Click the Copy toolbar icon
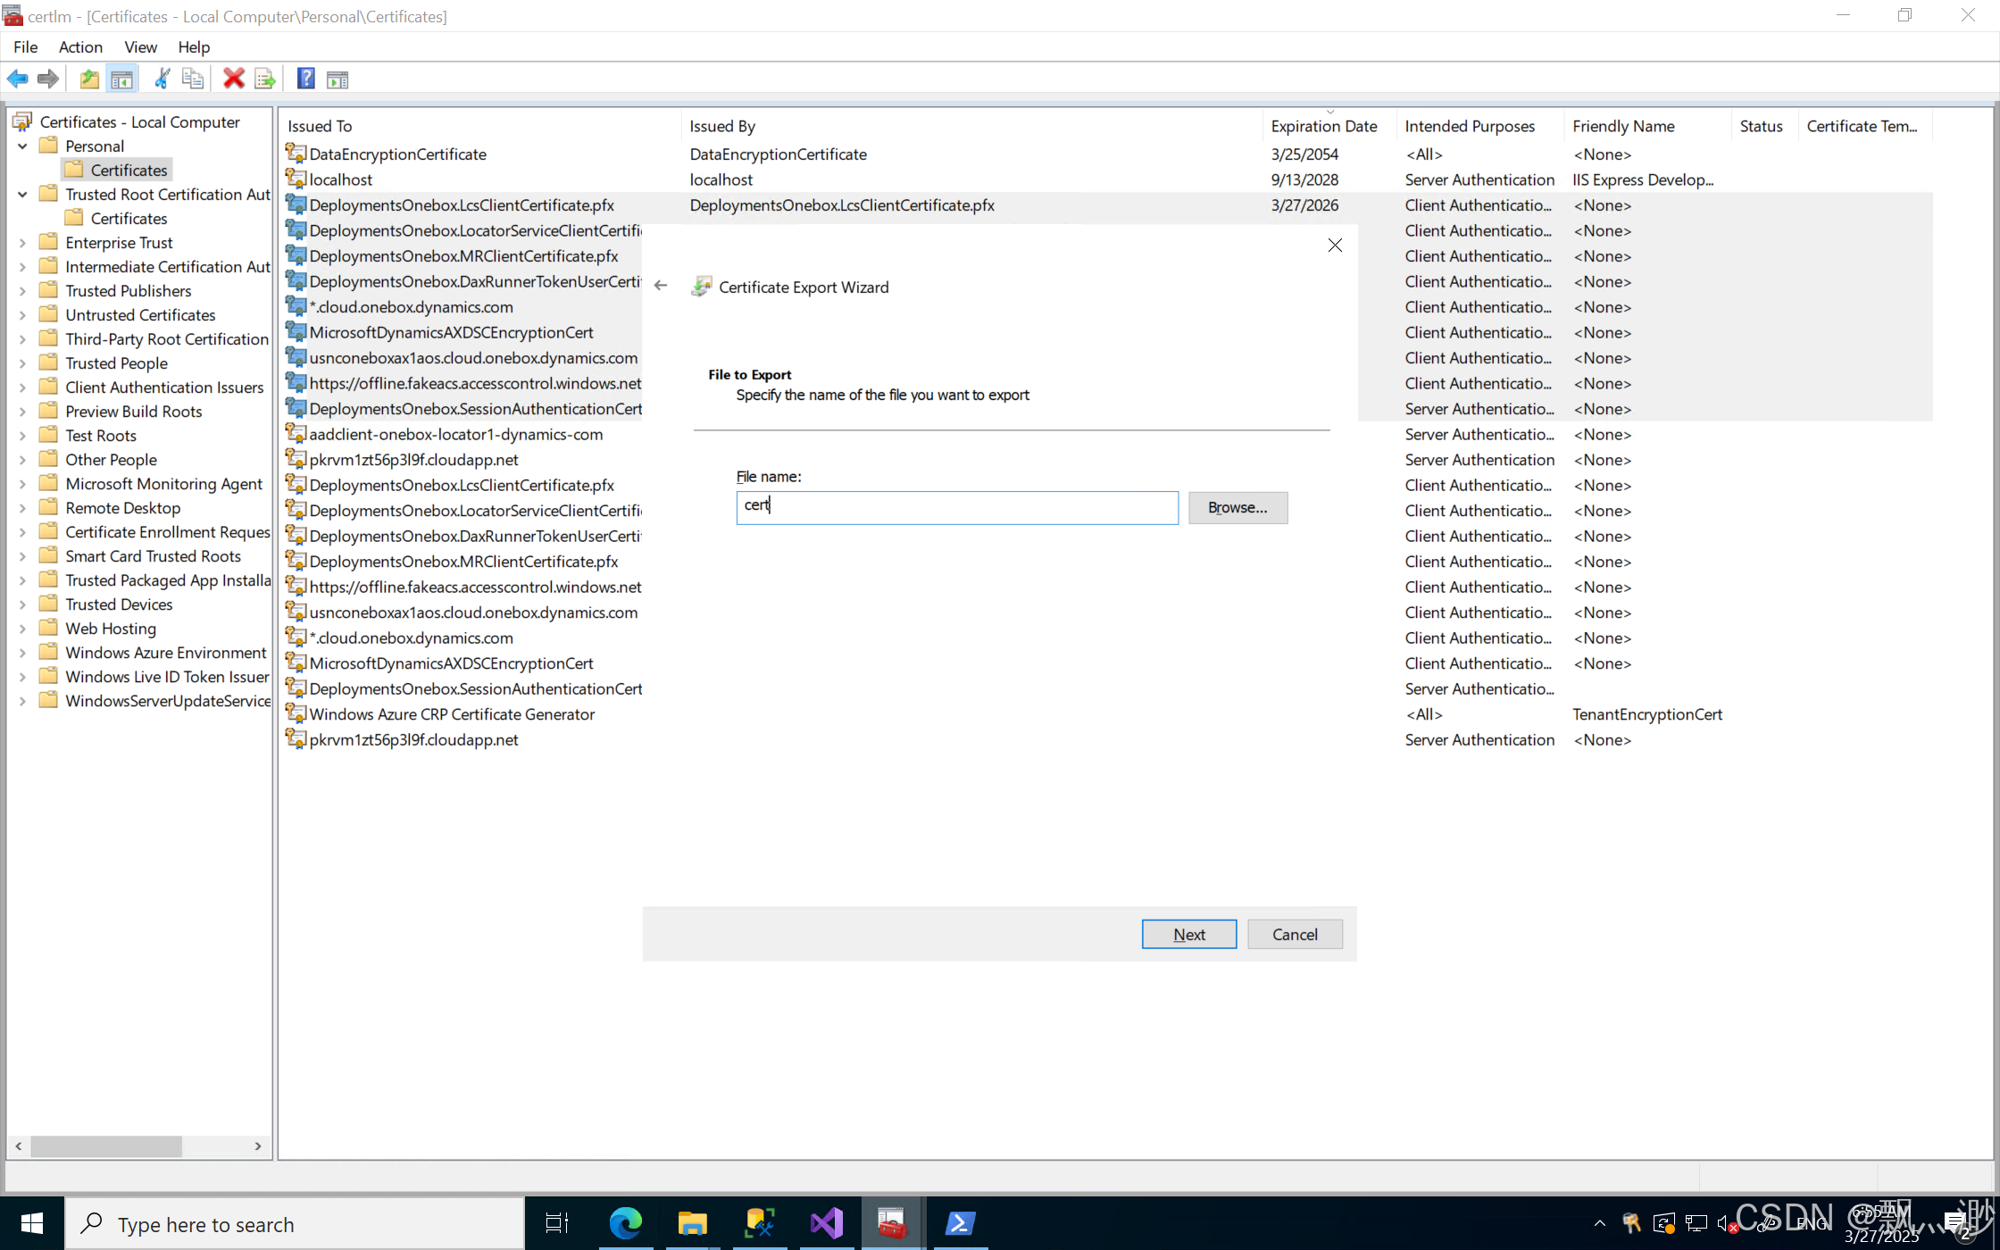The height and width of the screenshot is (1250, 2000). tap(193, 79)
